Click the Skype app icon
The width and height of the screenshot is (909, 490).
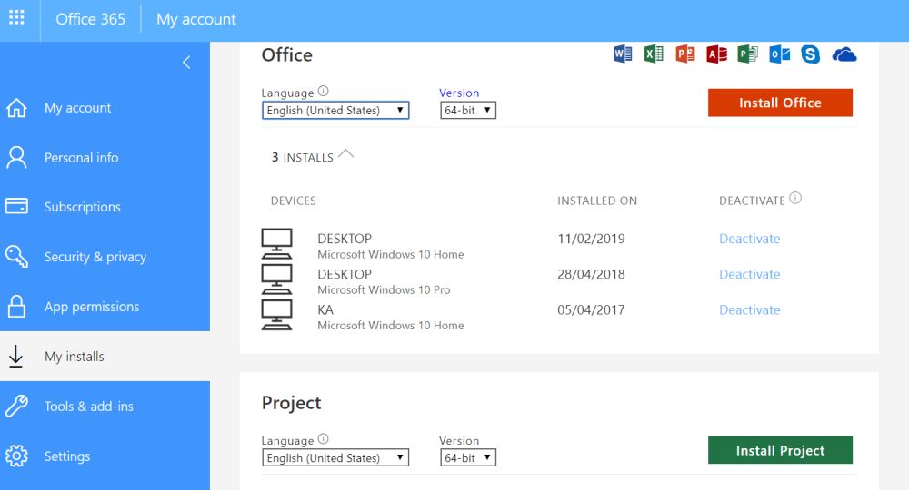[810, 54]
